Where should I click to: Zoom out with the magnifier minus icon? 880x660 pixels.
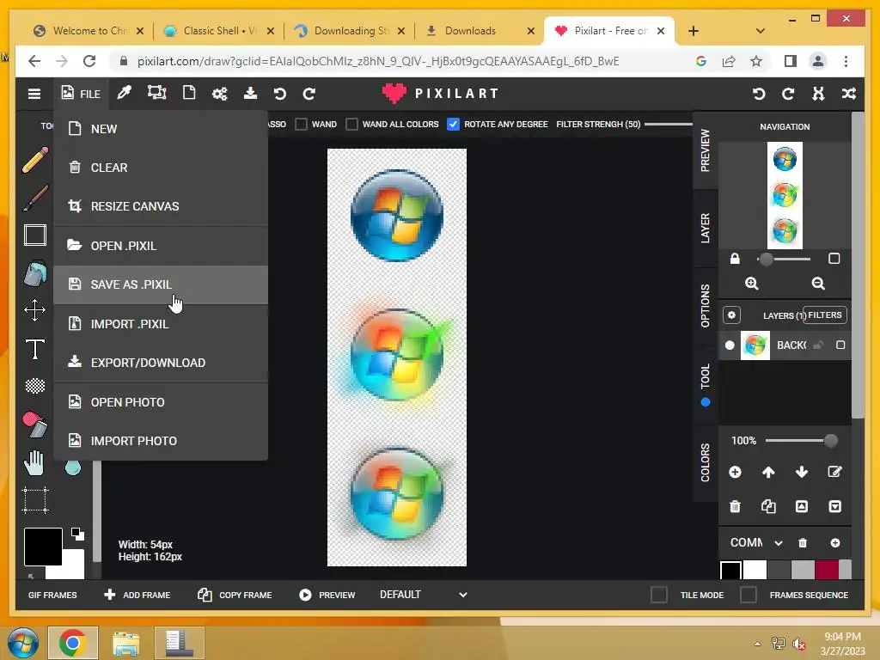pos(818,284)
